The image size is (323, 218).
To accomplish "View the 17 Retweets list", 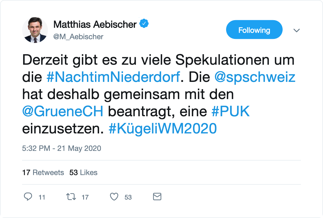I will click(43, 172).
